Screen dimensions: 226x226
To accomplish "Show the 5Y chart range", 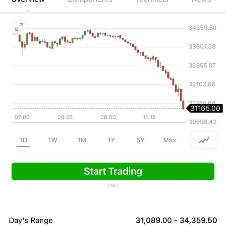I will pyautogui.click(x=140, y=140).
